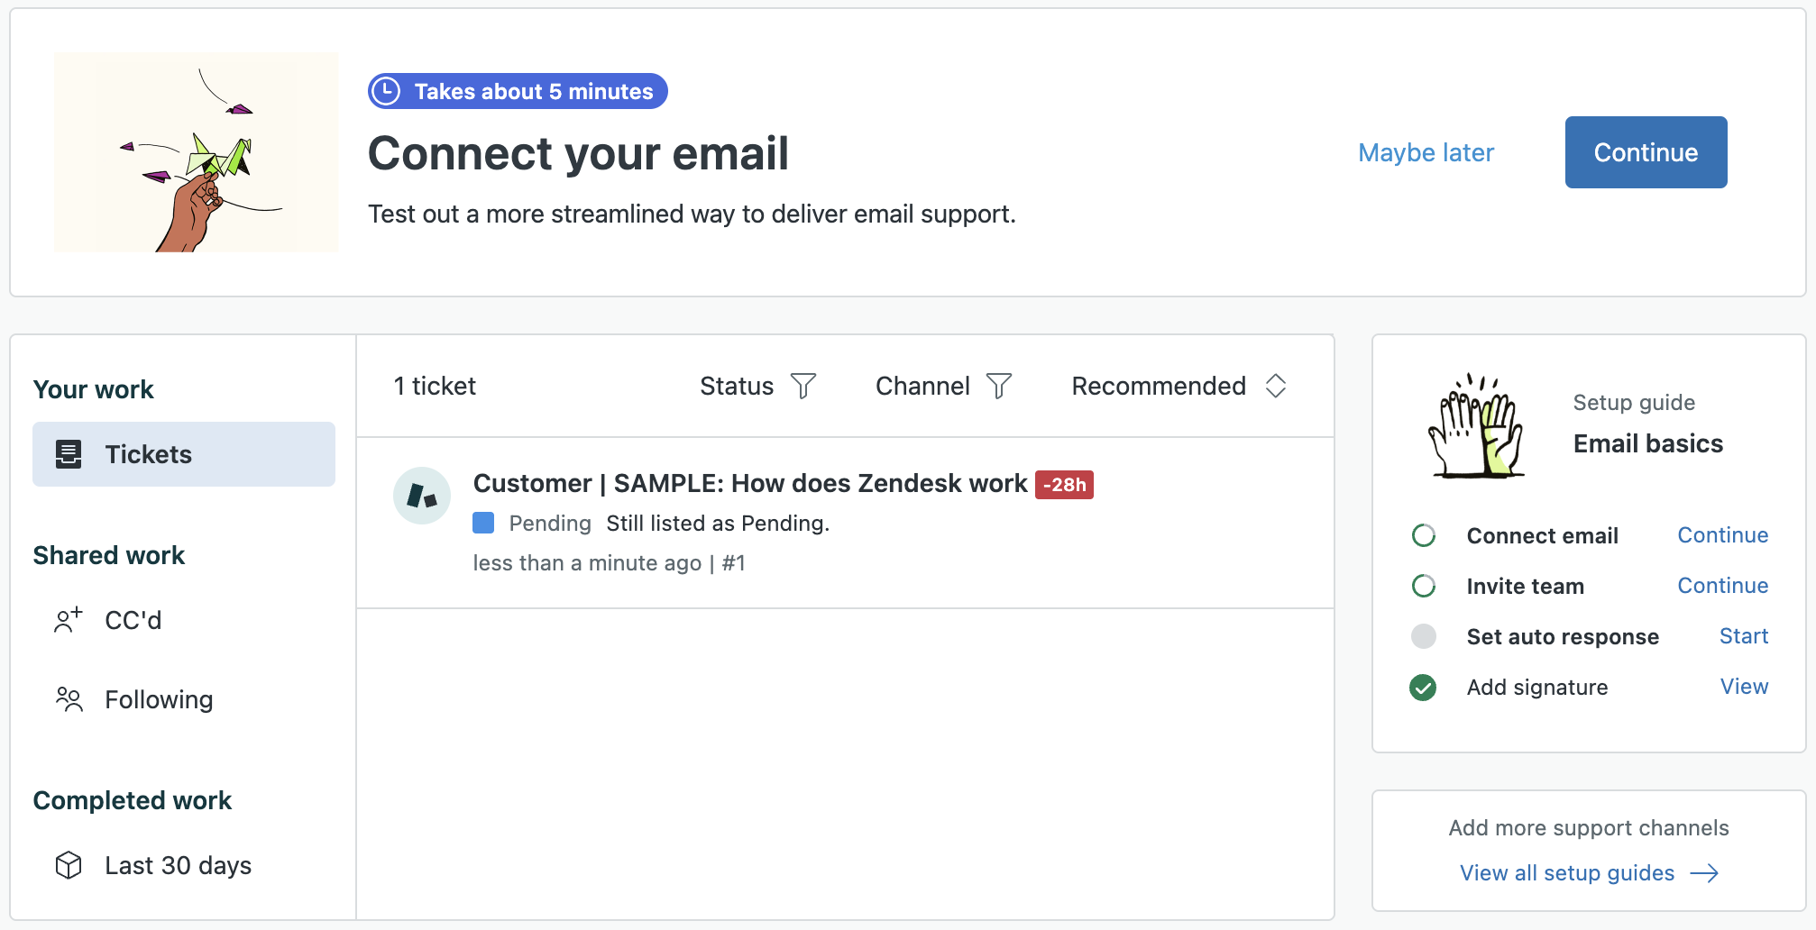Screen dimensions: 1816x930
Task: Click the Following people icon
Action: coord(69,699)
